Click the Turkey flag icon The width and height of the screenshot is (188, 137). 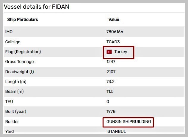(109, 52)
